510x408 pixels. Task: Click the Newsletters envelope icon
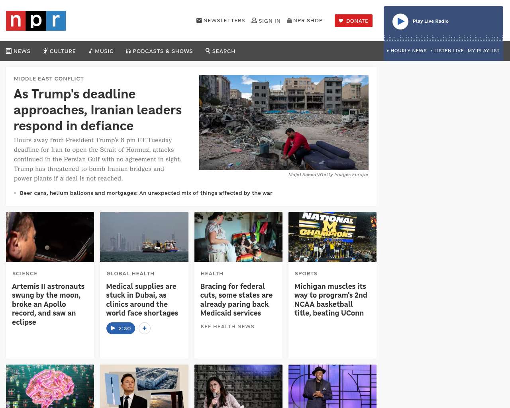coord(199,20)
